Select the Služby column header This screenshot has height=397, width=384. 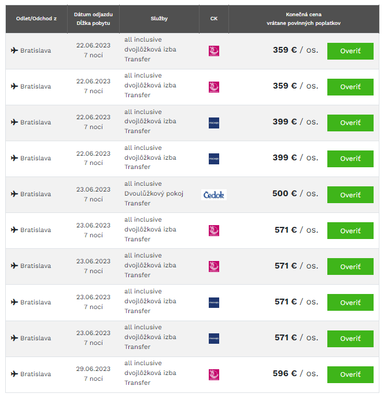coord(159,19)
